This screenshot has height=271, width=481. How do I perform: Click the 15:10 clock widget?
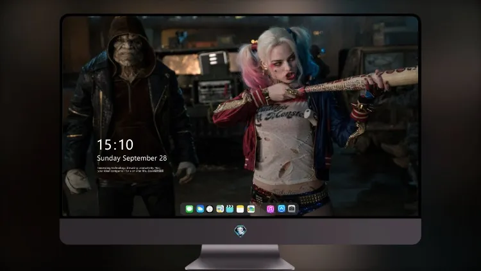point(115,144)
